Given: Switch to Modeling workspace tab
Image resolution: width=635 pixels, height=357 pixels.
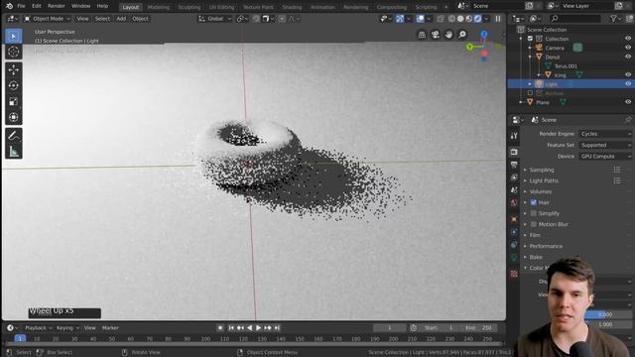Looking at the screenshot, I should 159,7.
